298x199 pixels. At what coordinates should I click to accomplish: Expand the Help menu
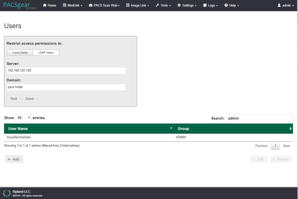pos(232,5)
